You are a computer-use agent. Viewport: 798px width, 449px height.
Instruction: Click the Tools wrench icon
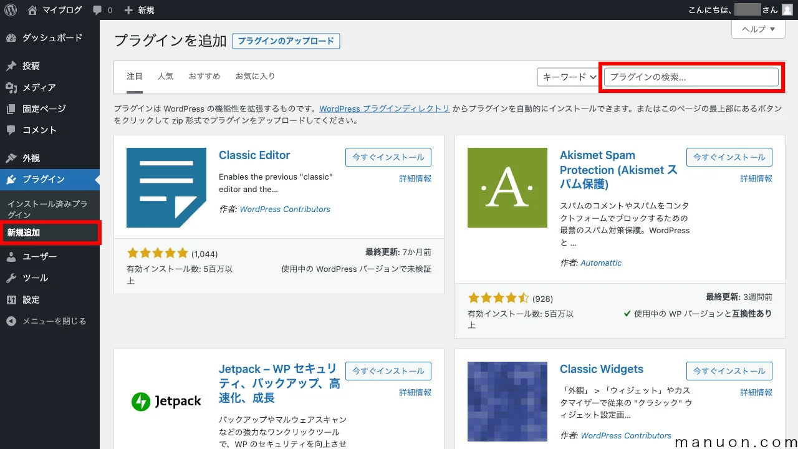[11, 278]
